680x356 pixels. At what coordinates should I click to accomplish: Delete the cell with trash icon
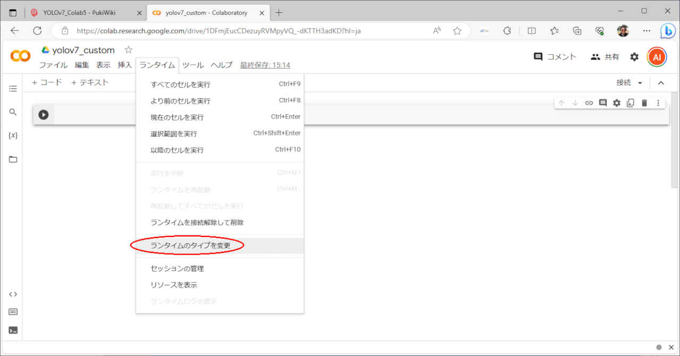[644, 103]
